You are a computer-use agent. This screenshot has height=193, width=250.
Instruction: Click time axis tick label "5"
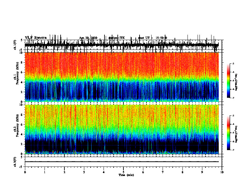click(x=123, y=172)
